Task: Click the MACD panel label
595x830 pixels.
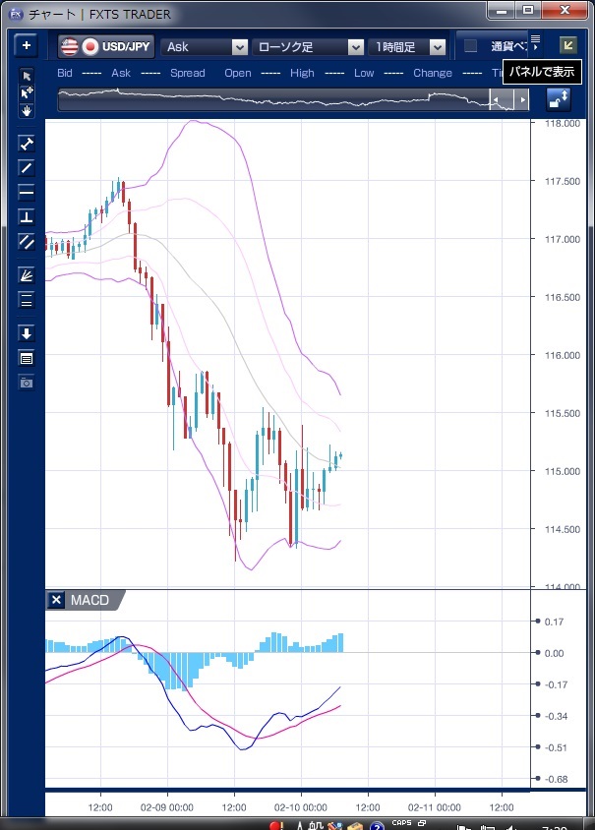Action: pos(89,600)
